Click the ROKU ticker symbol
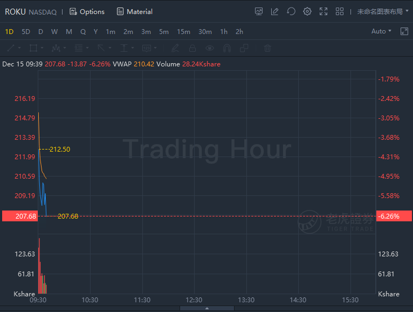 (15, 12)
